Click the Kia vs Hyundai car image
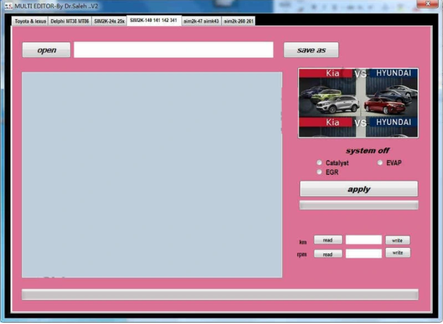 (358, 102)
